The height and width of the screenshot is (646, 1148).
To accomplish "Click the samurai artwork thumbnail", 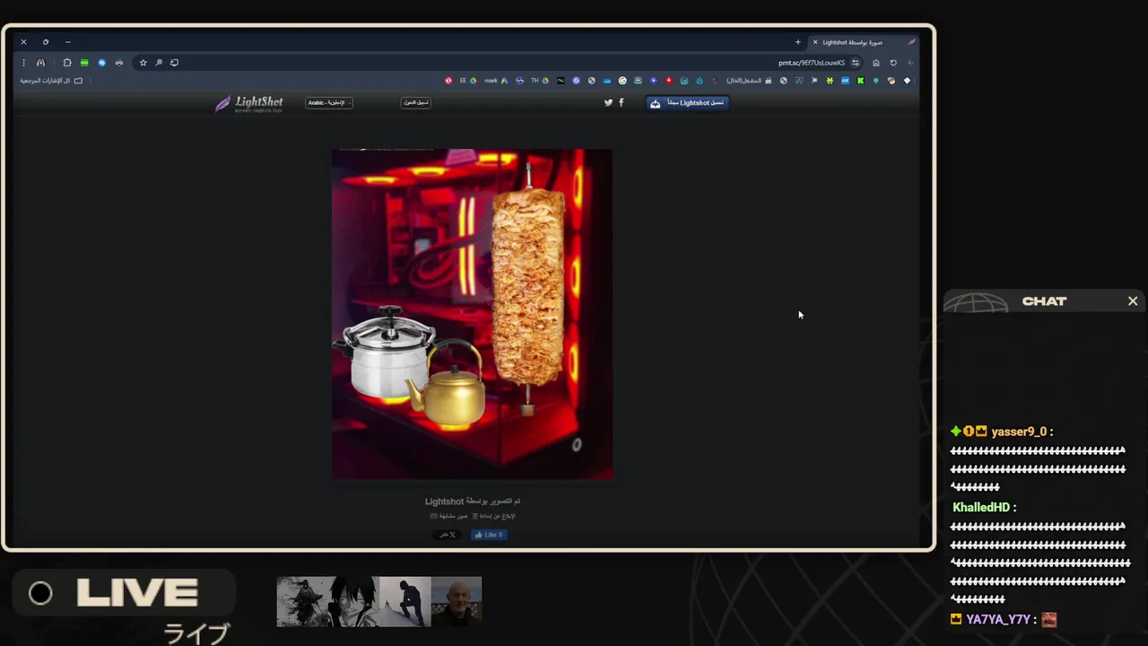I will pos(303,601).
